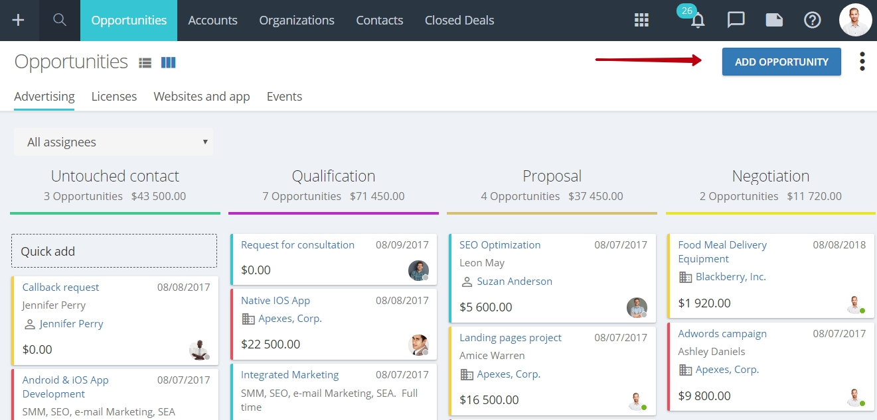Open the apps grid icon
The width and height of the screenshot is (877, 420).
(641, 20)
